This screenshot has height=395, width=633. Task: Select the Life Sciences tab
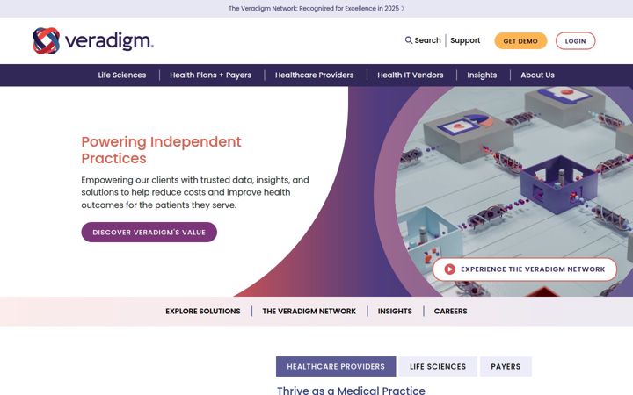(x=438, y=366)
